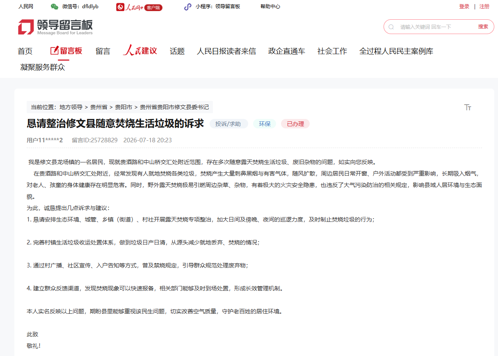Click the mini-program icon beside 小程序
Image resolution: width=498 pixels, height=356 pixels.
click(187, 7)
